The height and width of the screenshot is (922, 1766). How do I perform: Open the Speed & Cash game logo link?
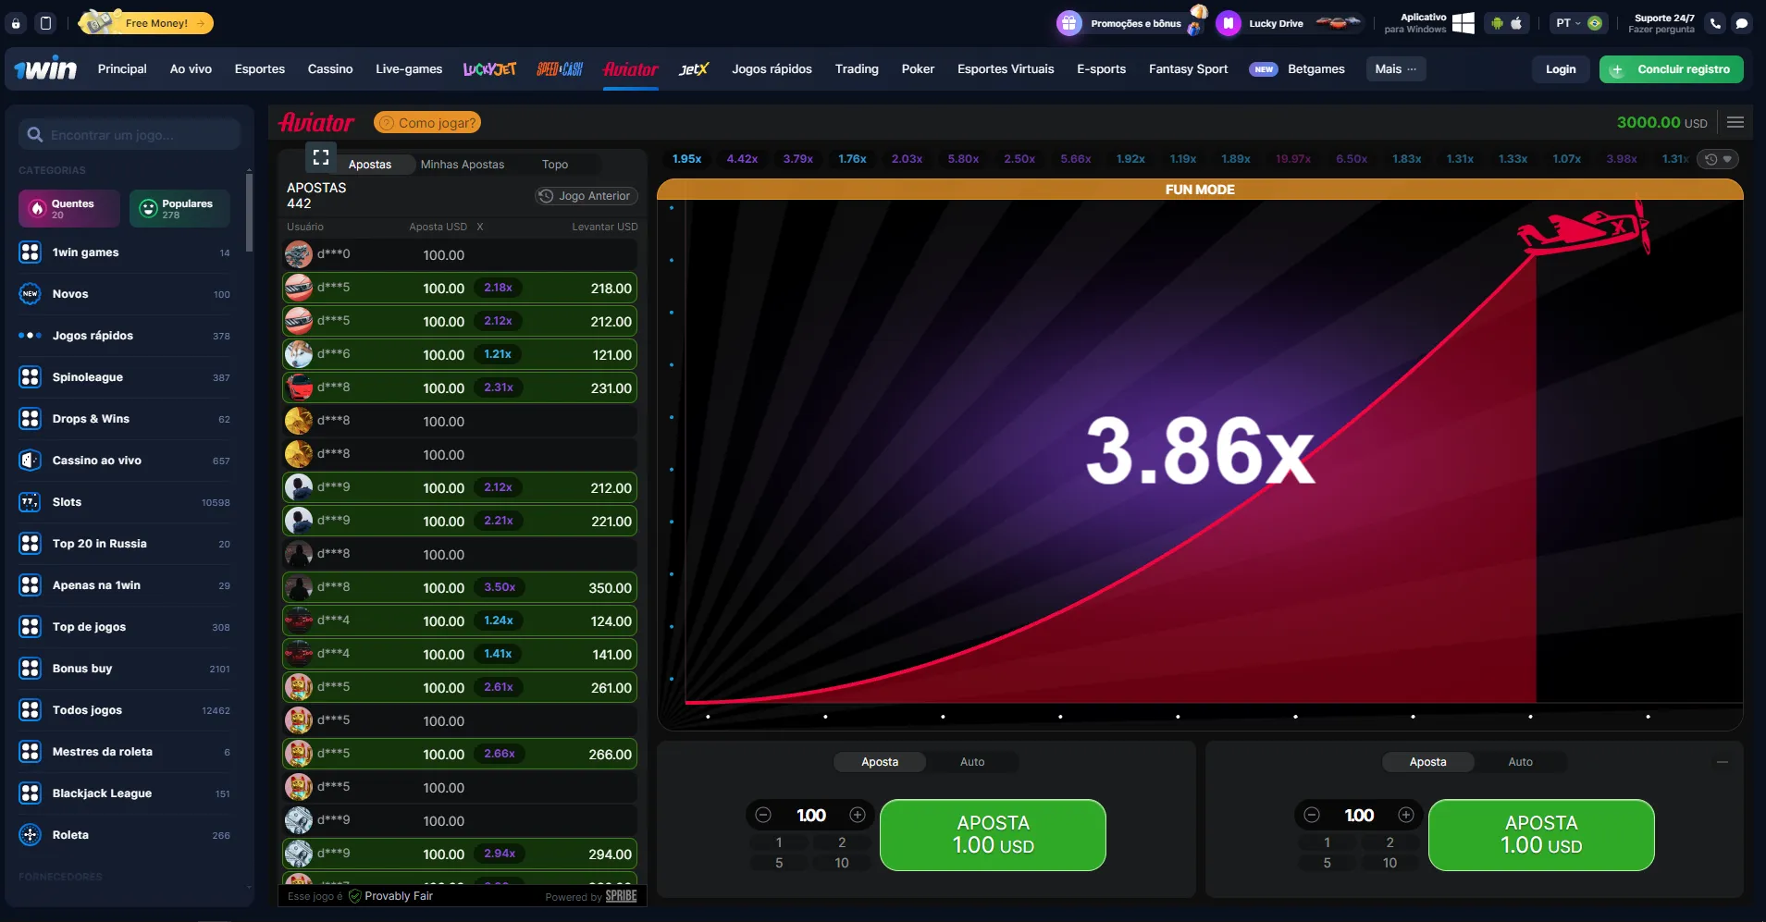coord(560,69)
